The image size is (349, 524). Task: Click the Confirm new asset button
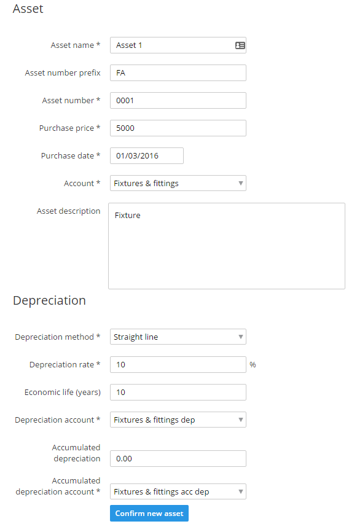coord(149,514)
